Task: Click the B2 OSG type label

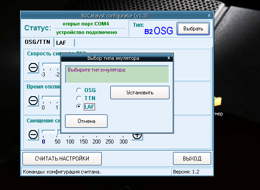Action: pyautogui.click(x=159, y=31)
